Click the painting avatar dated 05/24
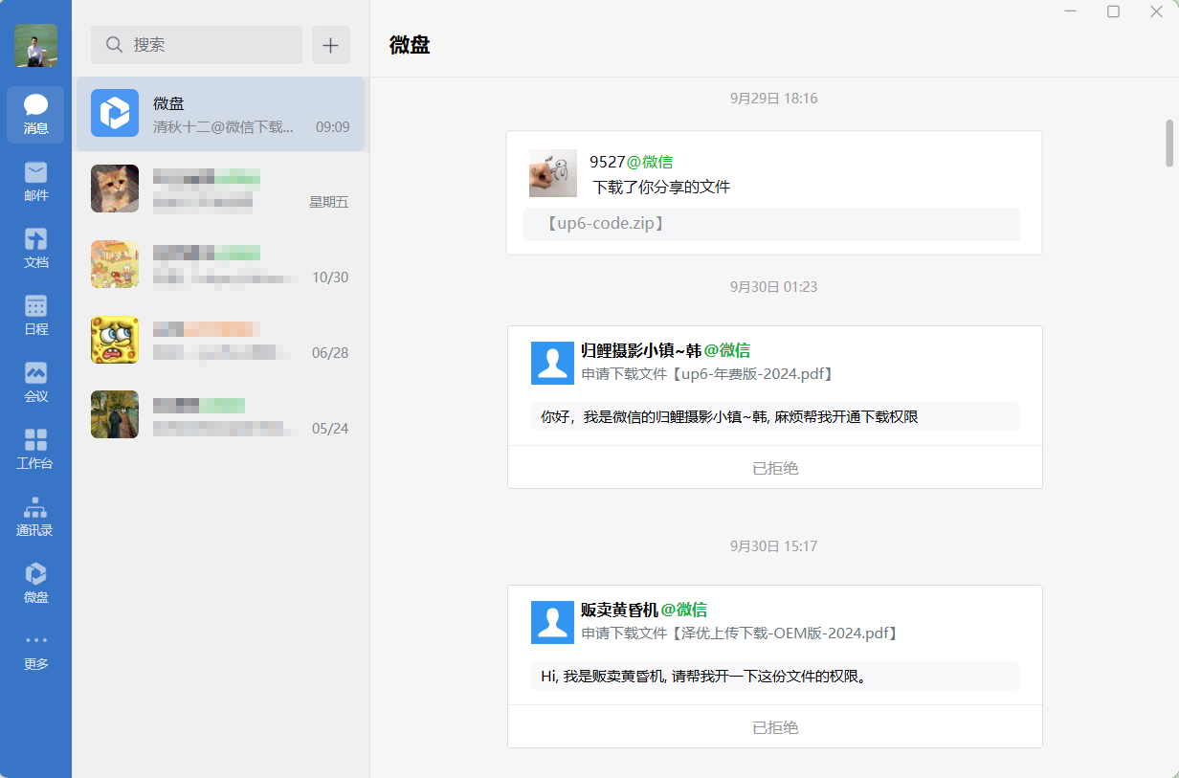1179x778 pixels. (115, 414)
